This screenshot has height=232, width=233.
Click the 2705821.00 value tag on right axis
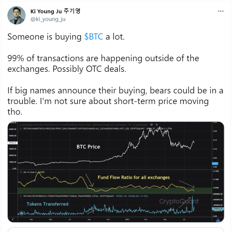(x=218, y=209)
